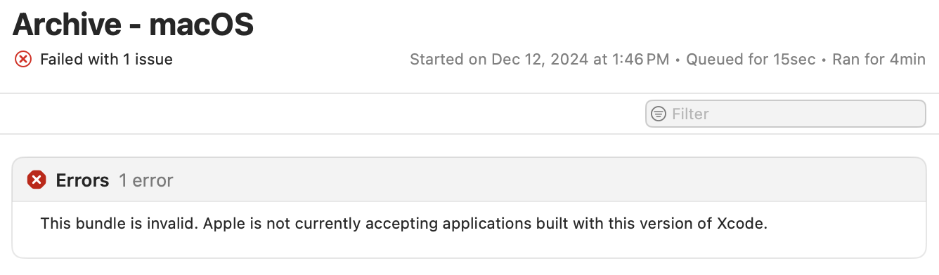Click the red failed status icon
The height and width of the screenshot is (275, 939).
tap(23, 60)
